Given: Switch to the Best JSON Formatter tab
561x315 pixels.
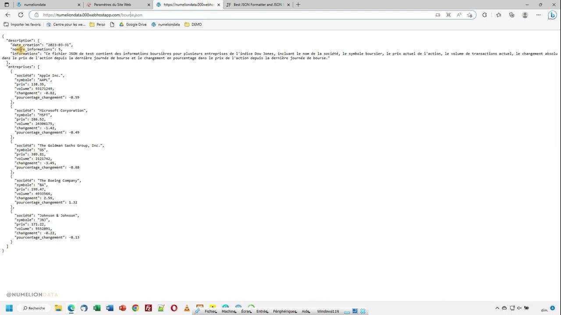Looking at the screenshot, I should 256,4.
